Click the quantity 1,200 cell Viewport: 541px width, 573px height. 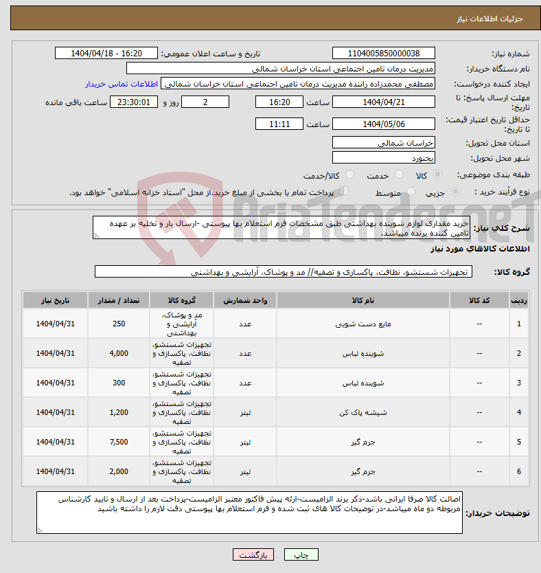pos(119,413)
